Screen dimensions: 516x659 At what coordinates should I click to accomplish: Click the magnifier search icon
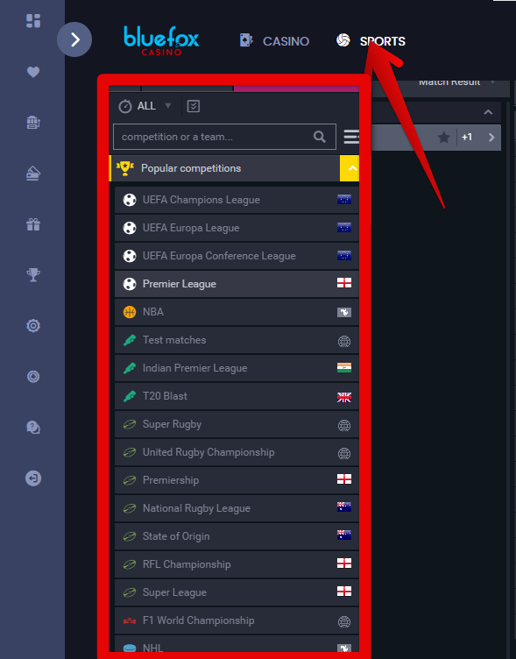(x=320, y=137)
